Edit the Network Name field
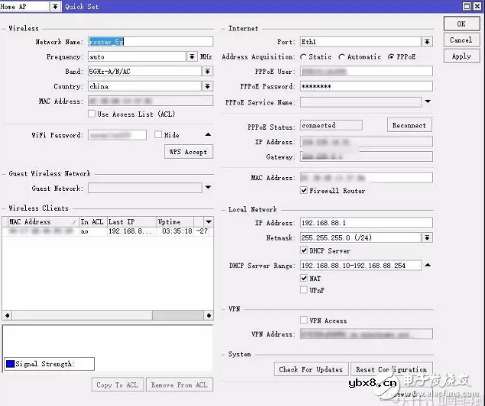The width and height of the screenshot is (485, 406). click(150, 42)
